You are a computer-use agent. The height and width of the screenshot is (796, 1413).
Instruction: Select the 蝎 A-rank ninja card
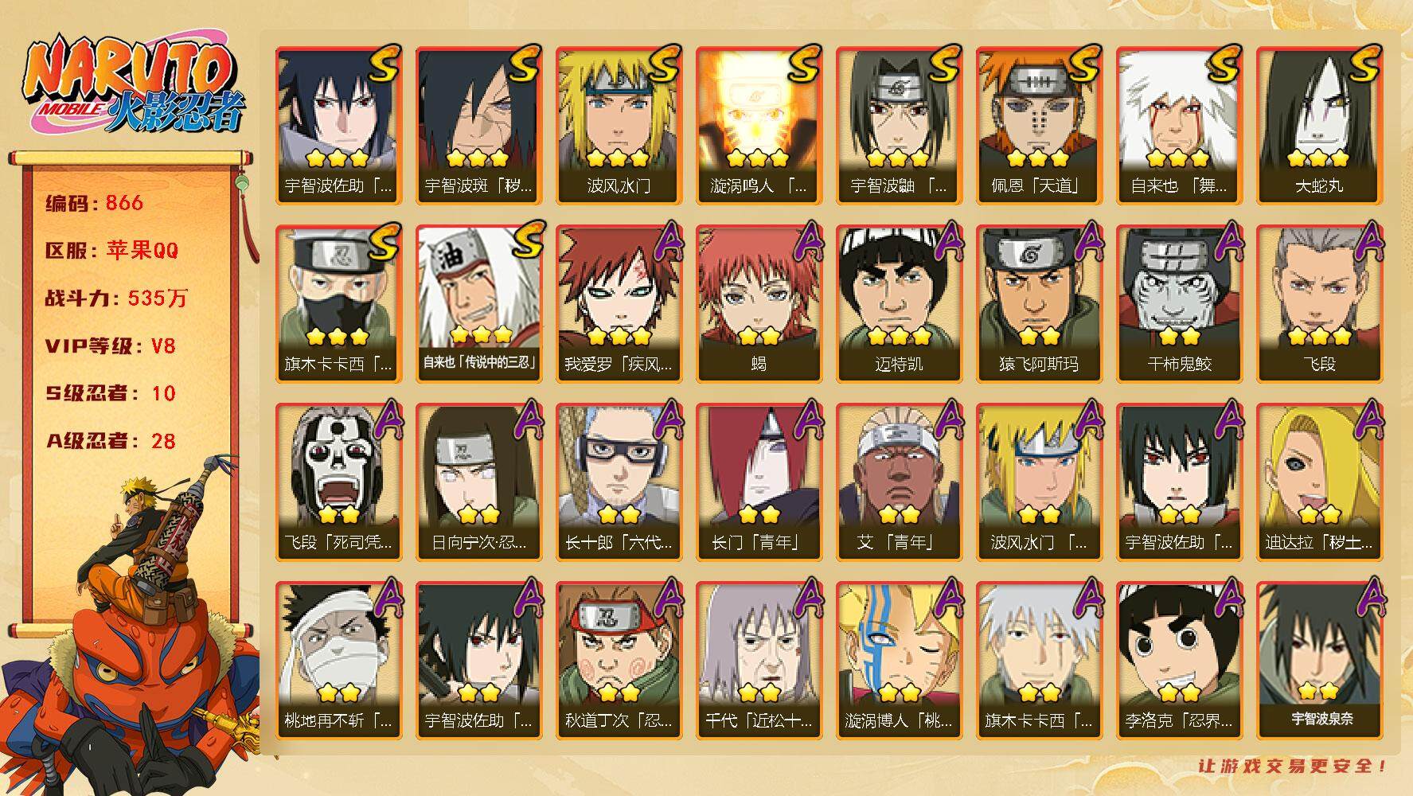759,304
